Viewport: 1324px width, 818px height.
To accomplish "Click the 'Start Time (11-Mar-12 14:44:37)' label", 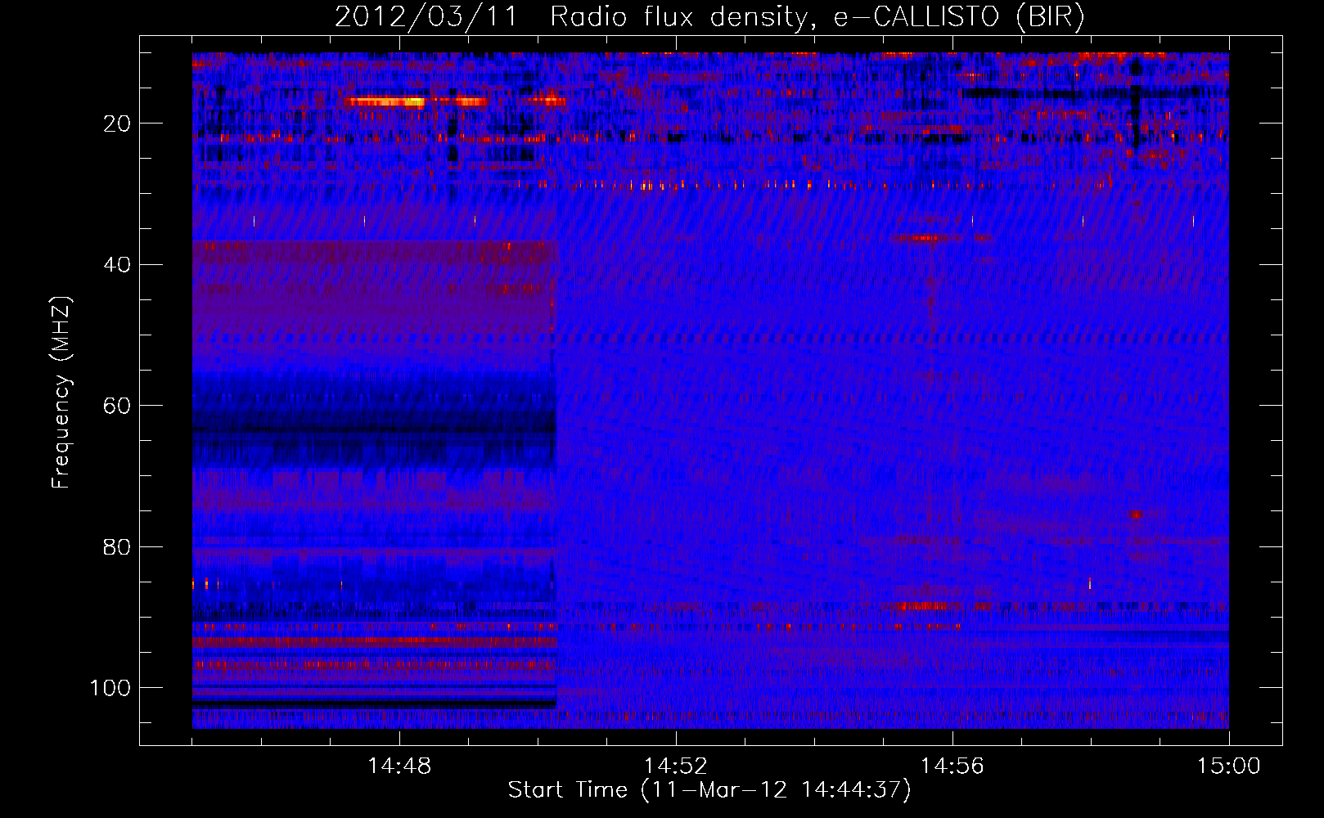I will (x=709, y=790).
